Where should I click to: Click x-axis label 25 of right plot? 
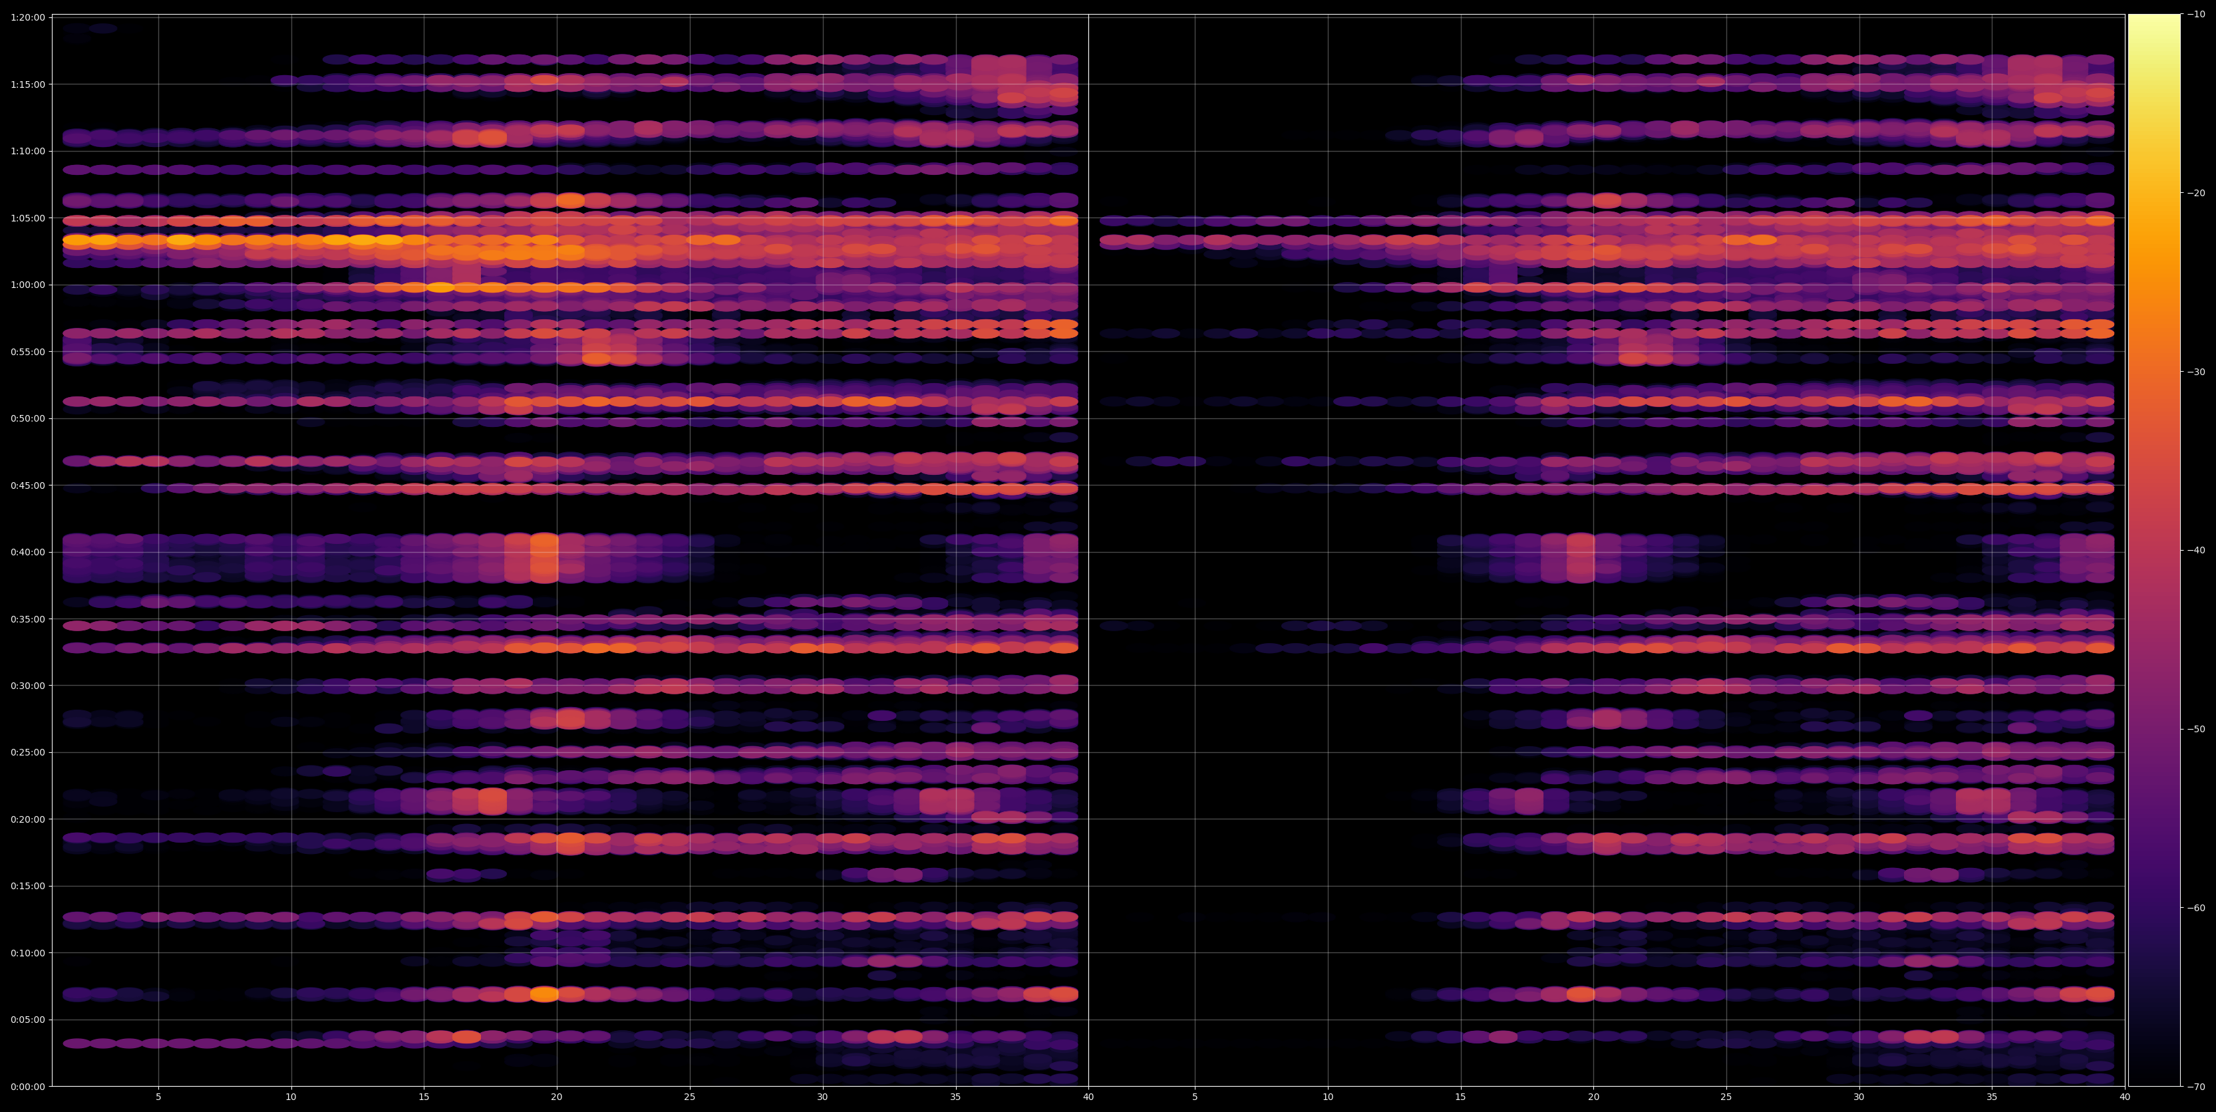(1726, 1097)
